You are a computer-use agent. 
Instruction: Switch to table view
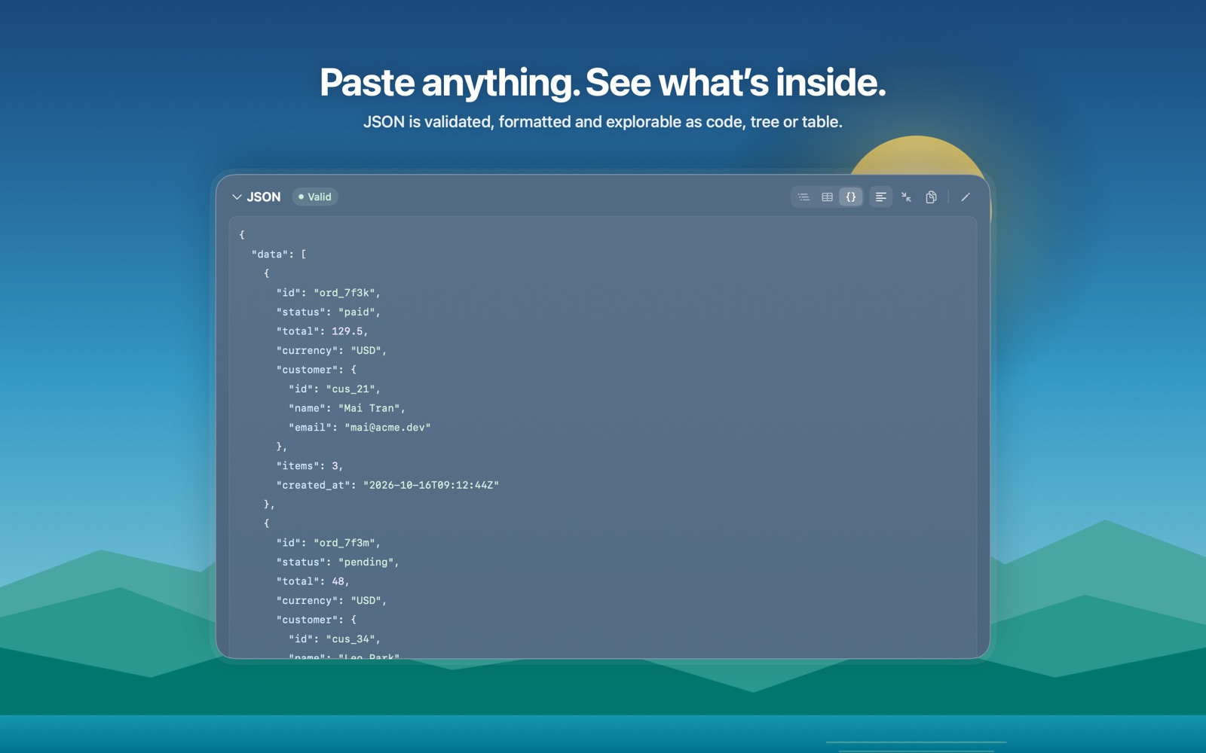click(827, 197)
